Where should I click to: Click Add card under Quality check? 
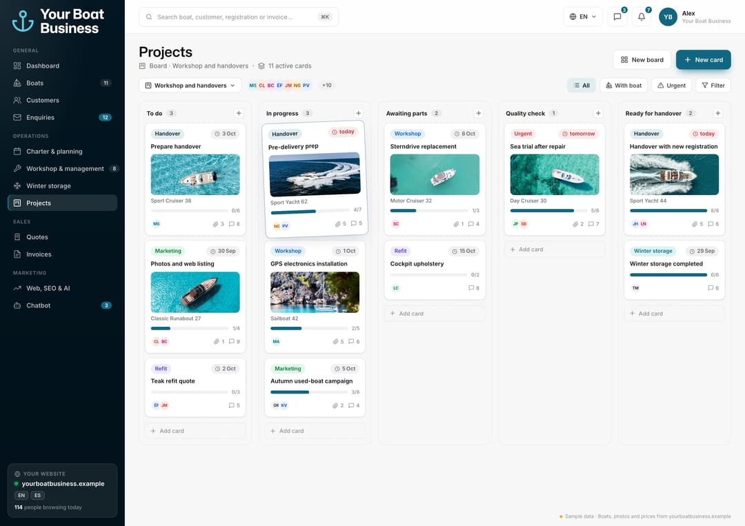tap(555, 250)
